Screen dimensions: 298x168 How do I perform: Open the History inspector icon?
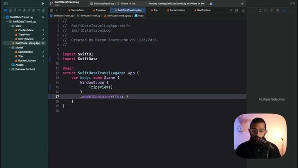pyautogui.click(x=266, y=10)
